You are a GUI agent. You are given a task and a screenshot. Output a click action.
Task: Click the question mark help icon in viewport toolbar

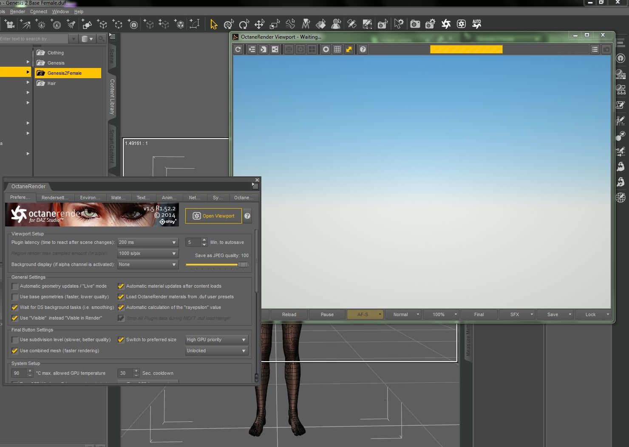tap(363, 49)
